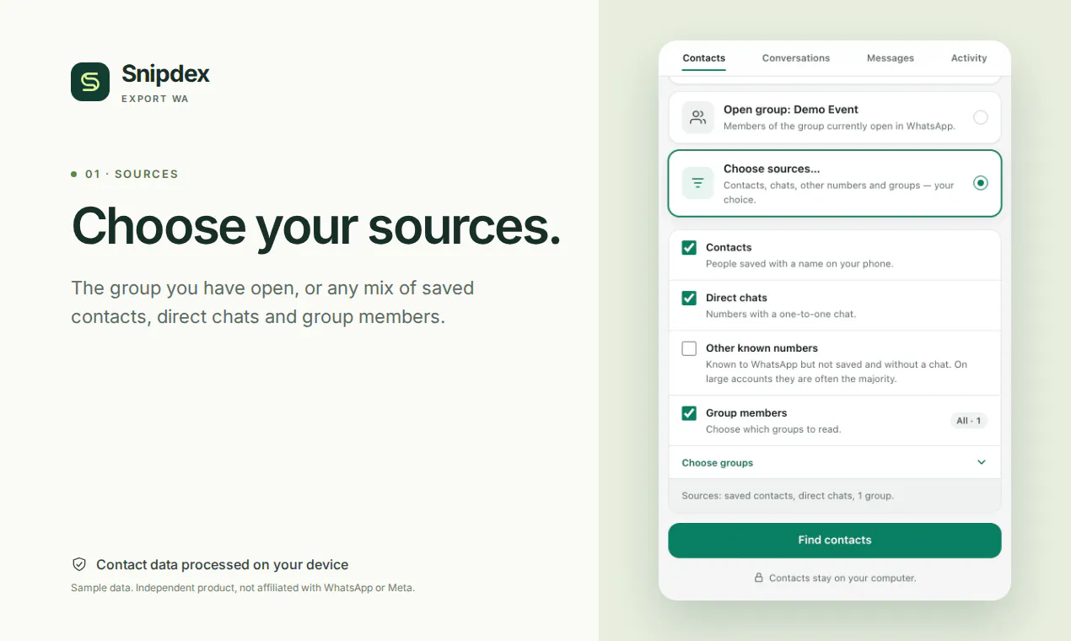Click the 'Open group: Demo Event' title
Viewport: 1071px width, 641px height.
click(x=791, y=110)
